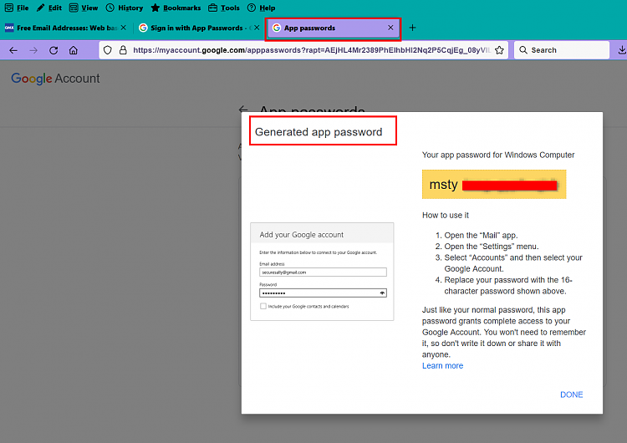
Task: Click the address bar URL
Action: point(312,50)
